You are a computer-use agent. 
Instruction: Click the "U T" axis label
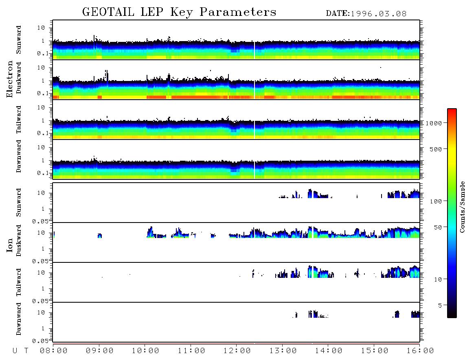tap(20, 351)
